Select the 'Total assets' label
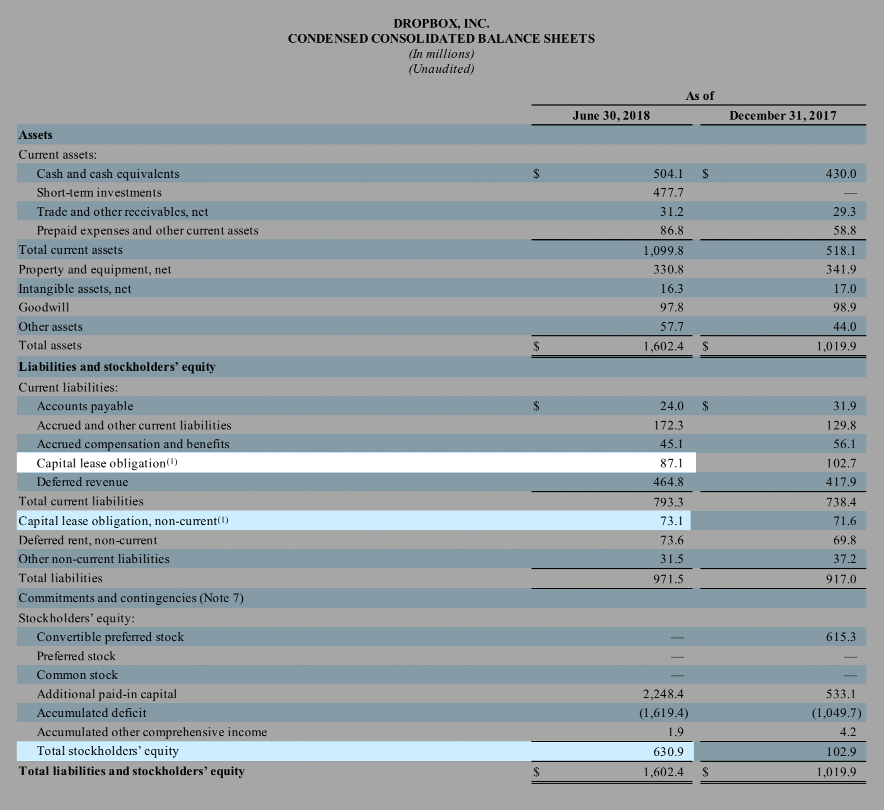The image size is (884, 810). coord(50,345)
